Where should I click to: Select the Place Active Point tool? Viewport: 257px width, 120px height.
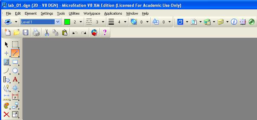coord(6,53)
